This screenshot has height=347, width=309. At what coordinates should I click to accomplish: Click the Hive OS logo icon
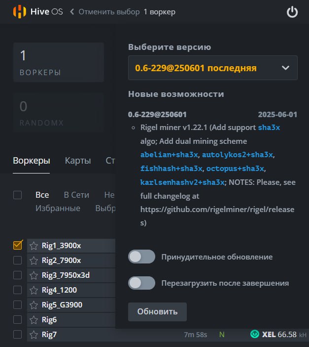coord(19,11)
